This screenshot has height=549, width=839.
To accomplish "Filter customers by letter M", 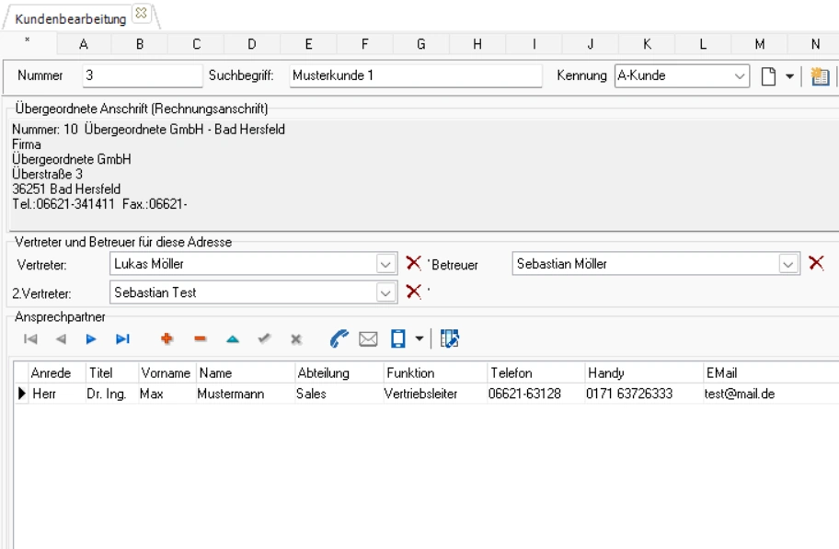I will pos(760,44).
